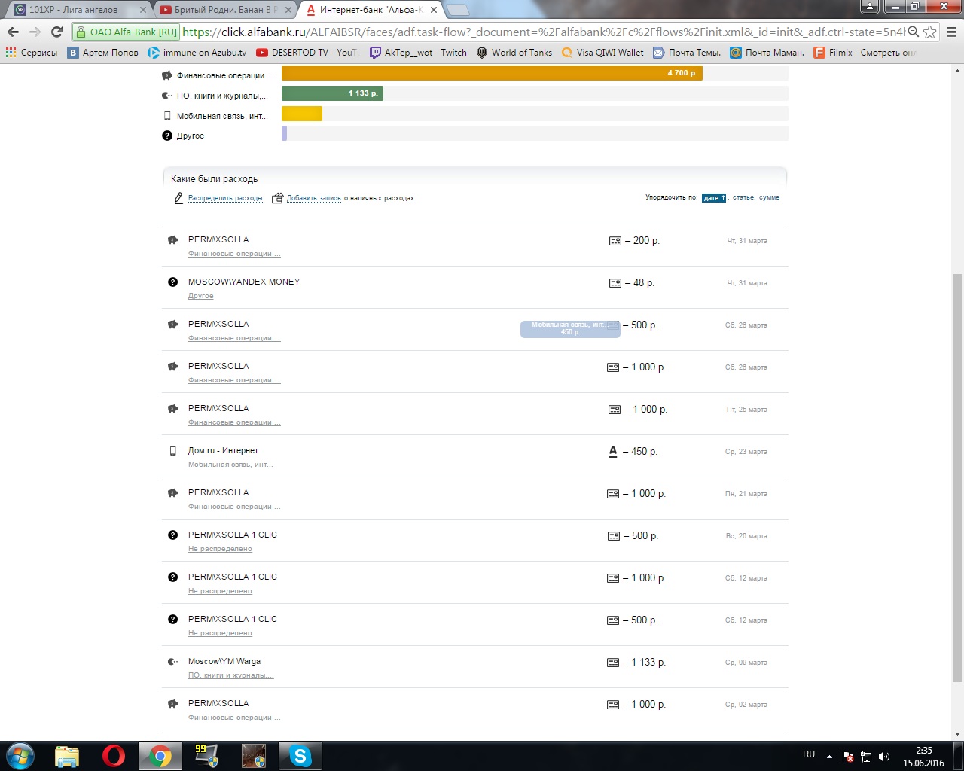Open the DESERTOD TV YouTube bookmark
The width and height of the screenshot is (964, 771).
pyautogui.click(x=308, y=53)
